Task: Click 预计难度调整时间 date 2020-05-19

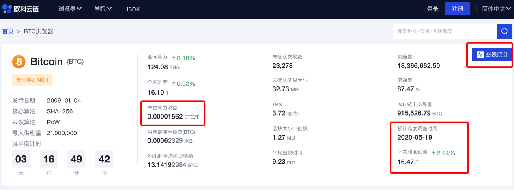Action: click(x=415, y=137)
